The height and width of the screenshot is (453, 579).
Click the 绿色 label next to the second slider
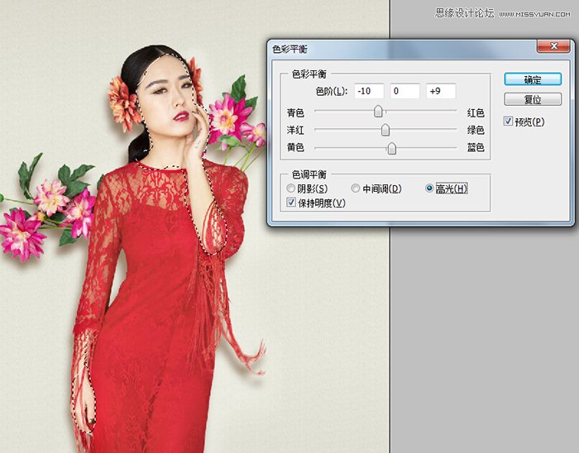point(476,131)
